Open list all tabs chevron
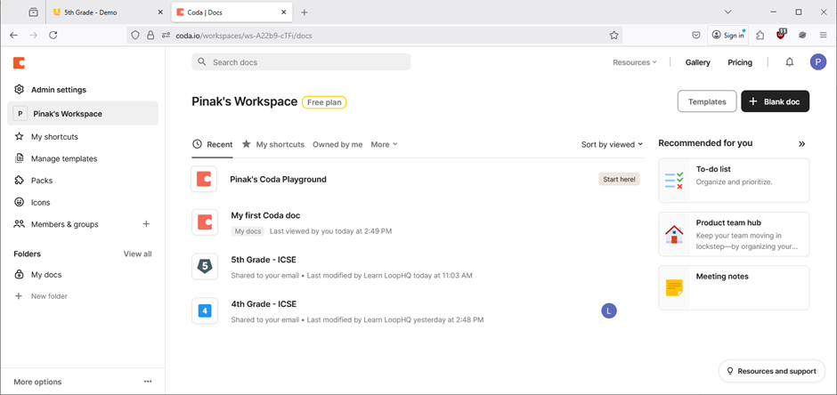Screen dimensions: 837x395 point(727,12)
